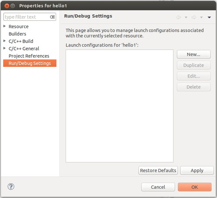217x198 pixels.
Task: Select Run/Debug Settings page
Action: [30, 63]
